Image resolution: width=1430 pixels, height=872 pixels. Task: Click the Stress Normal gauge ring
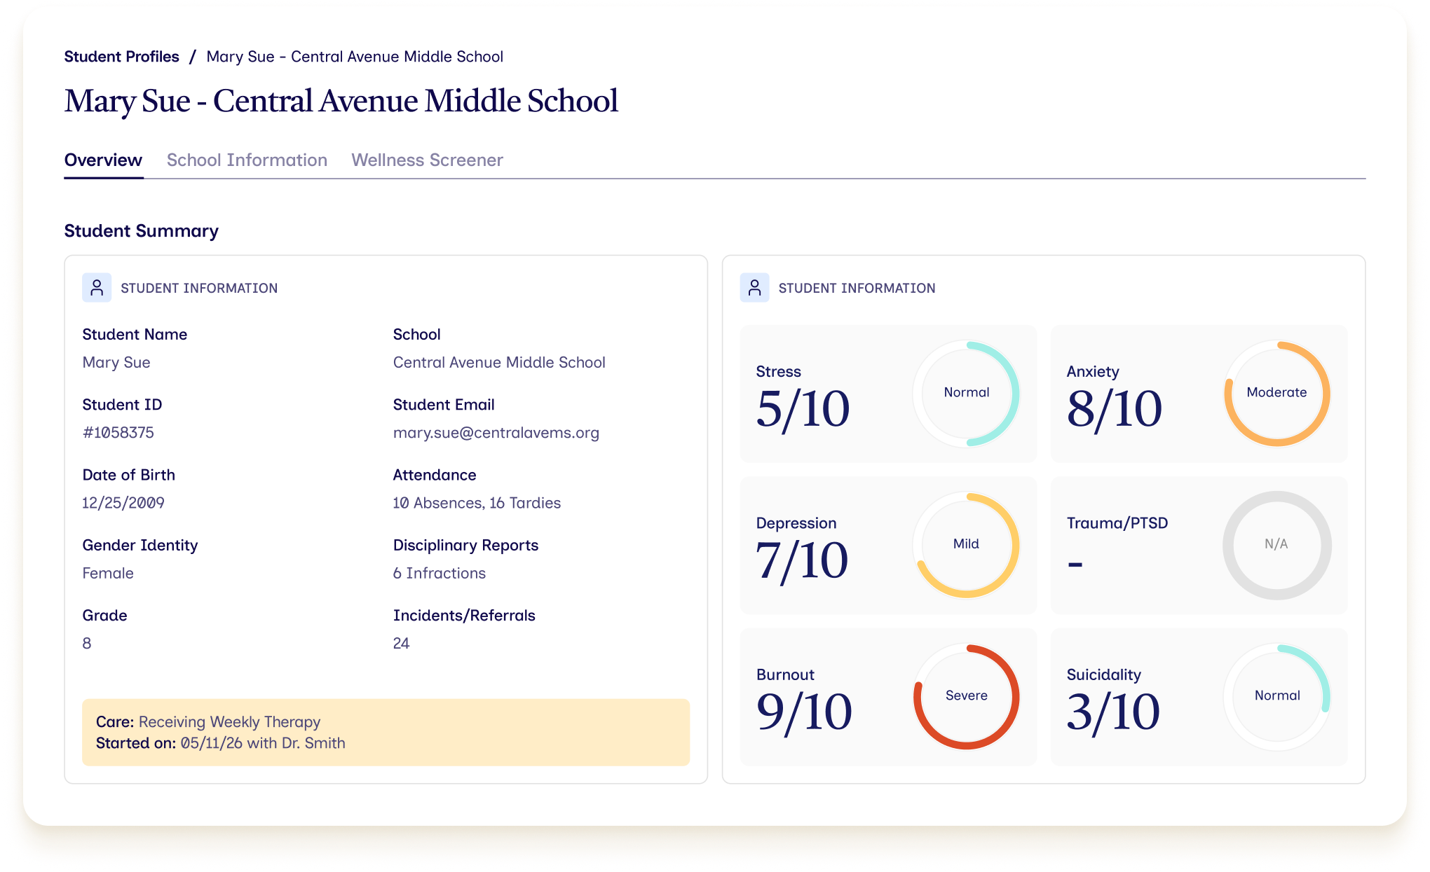point(966,394)
